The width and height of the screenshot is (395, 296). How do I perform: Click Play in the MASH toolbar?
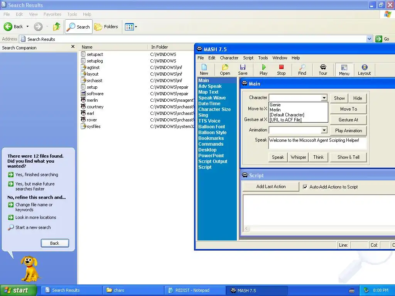(x=263, y=69)
